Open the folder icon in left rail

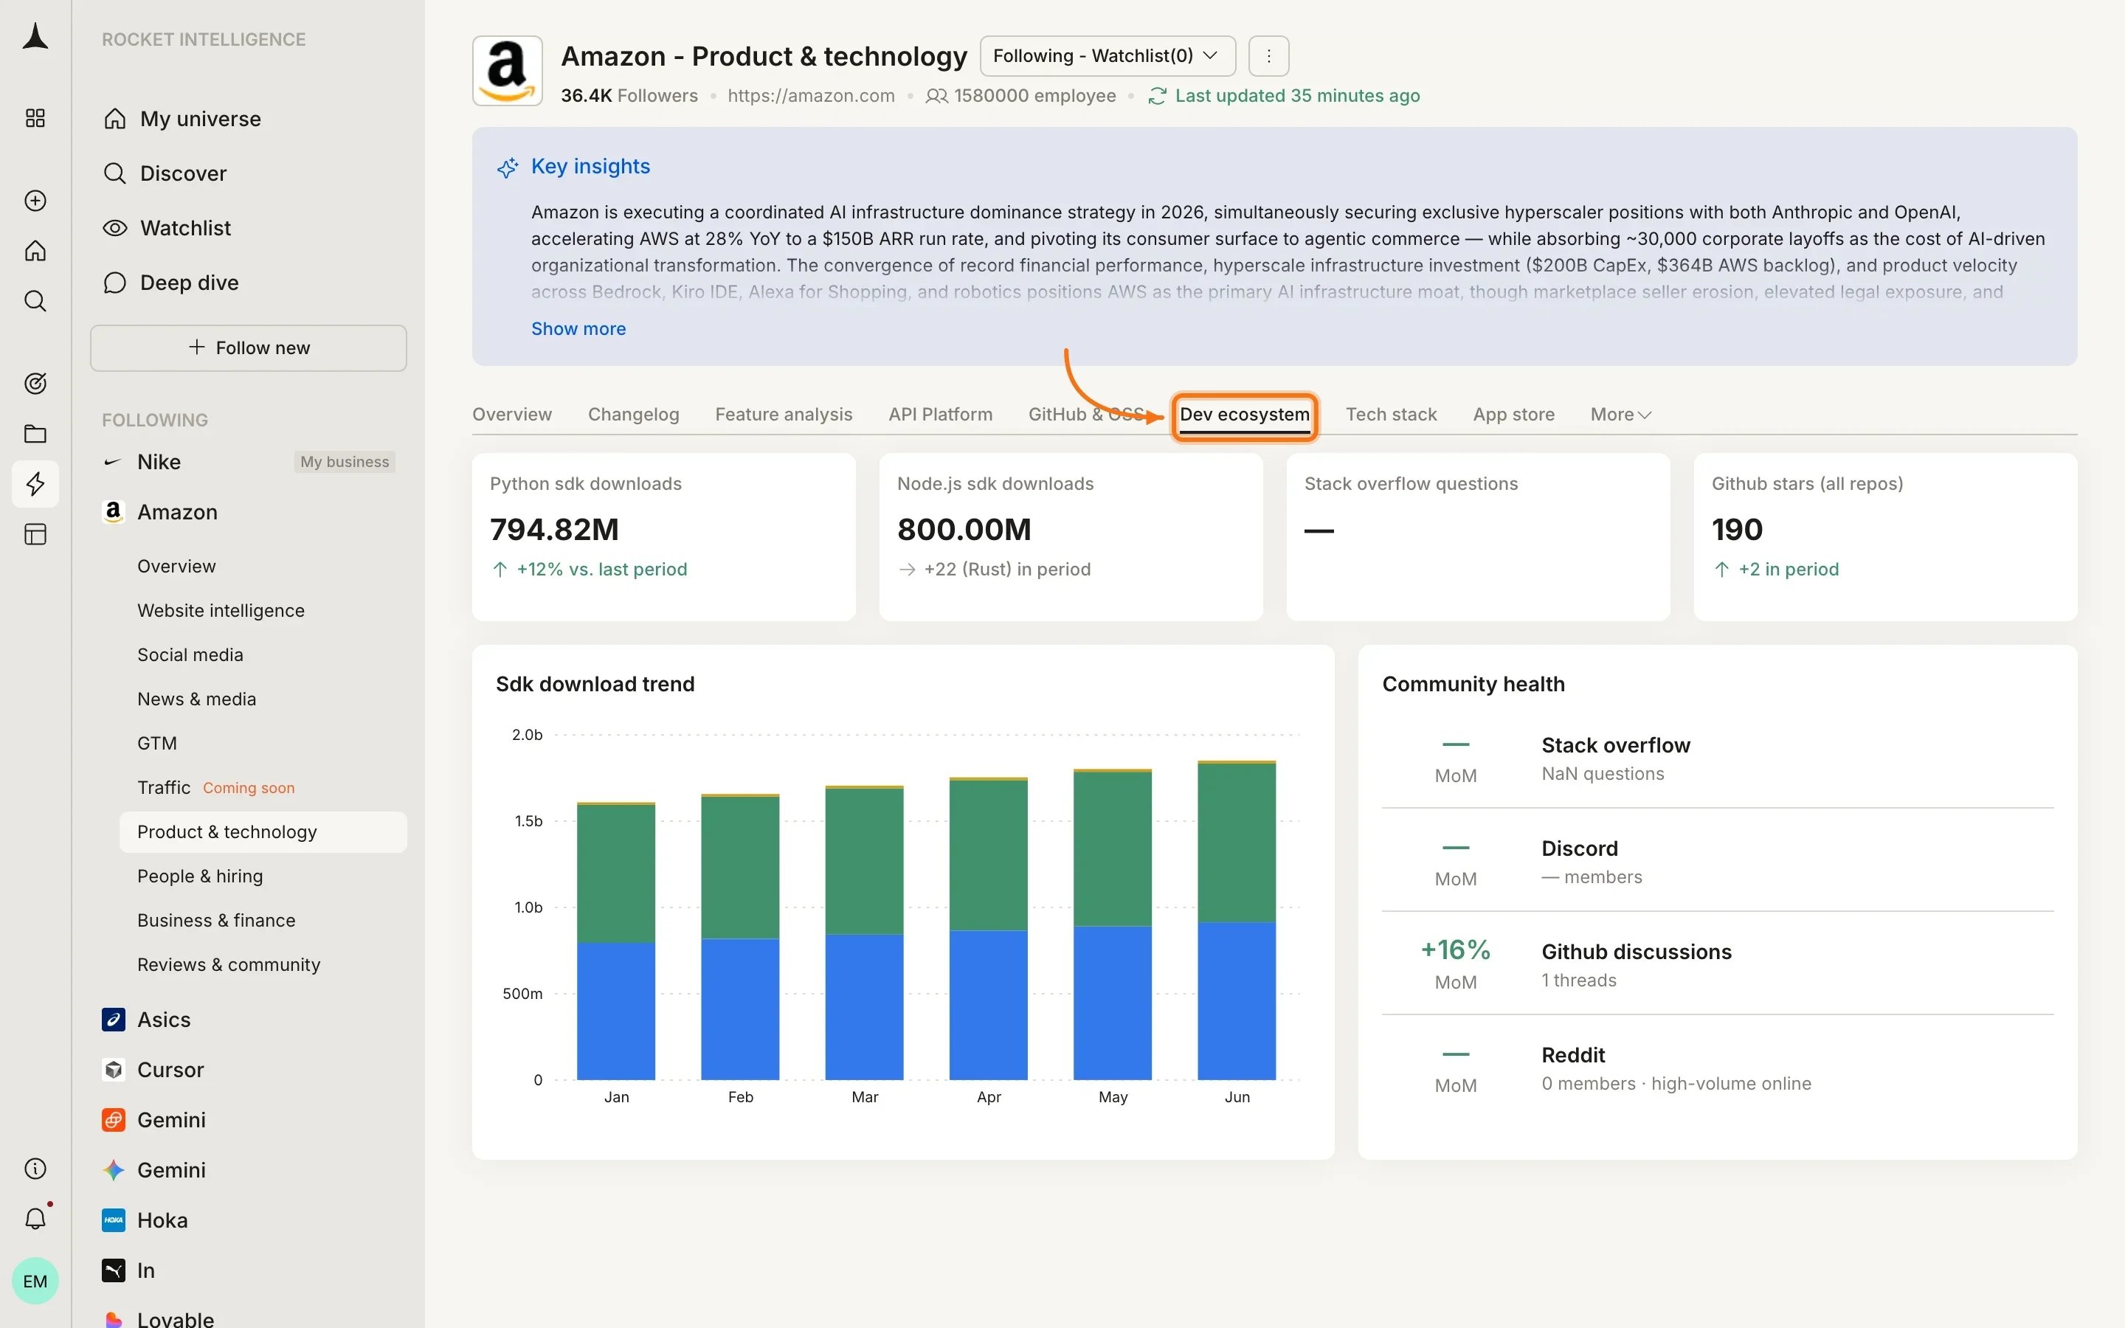[x=35, y=434]
